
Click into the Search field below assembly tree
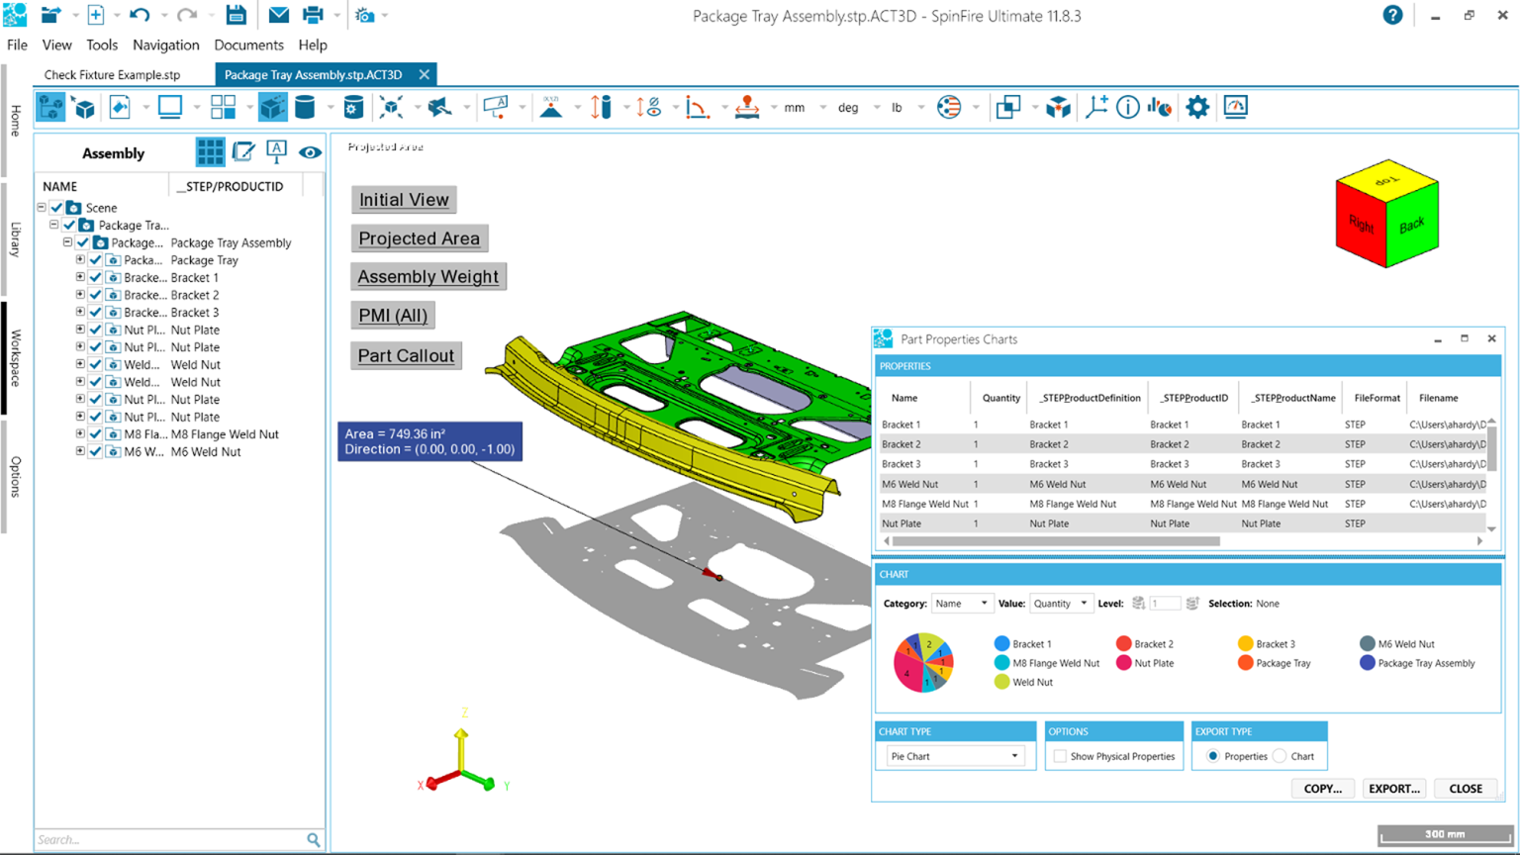click(x=168, y=838)
